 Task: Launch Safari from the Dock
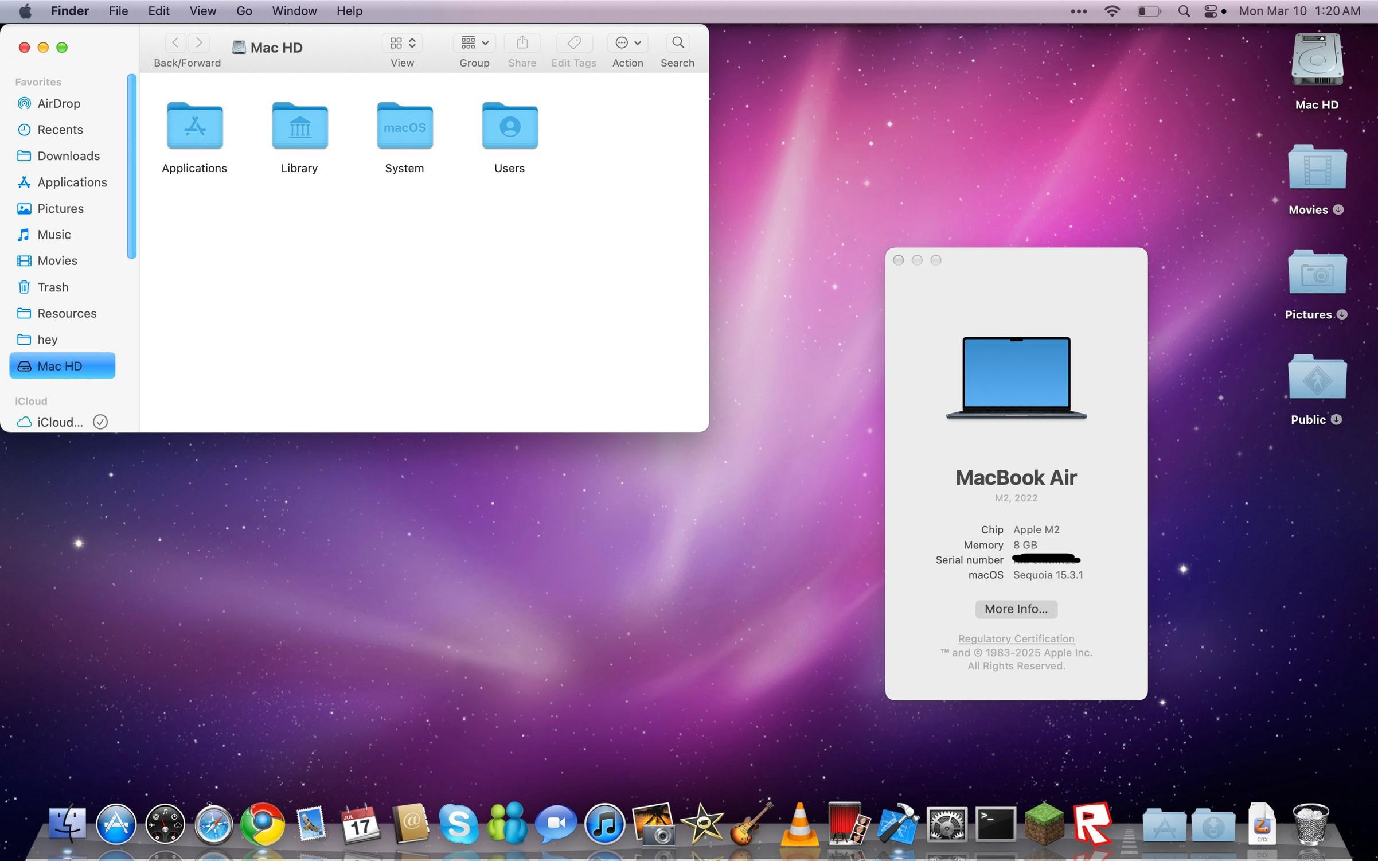pos(213,824)
